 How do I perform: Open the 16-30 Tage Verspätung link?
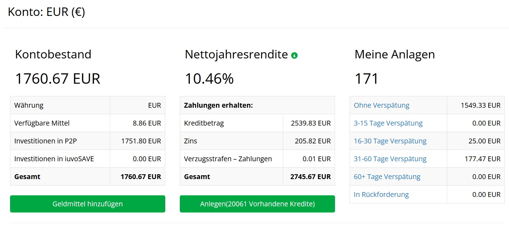click(x=390, y=141)
